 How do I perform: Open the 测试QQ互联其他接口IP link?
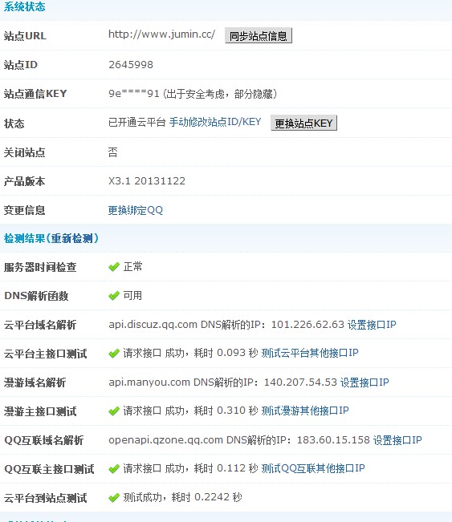pos(313,469)
